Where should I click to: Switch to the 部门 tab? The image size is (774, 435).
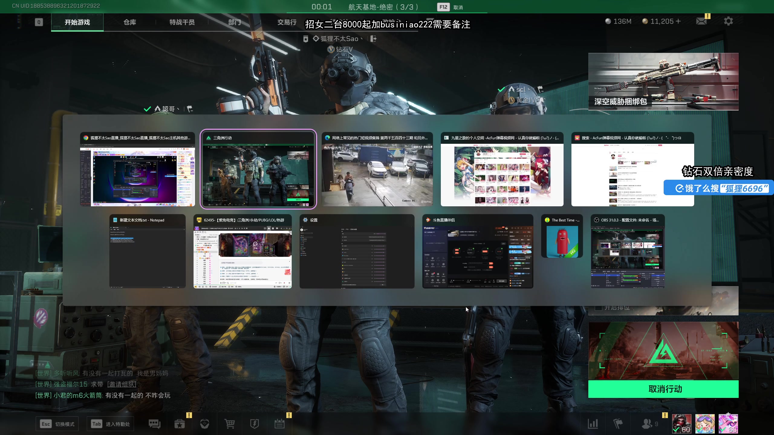(x=234, y=22)
